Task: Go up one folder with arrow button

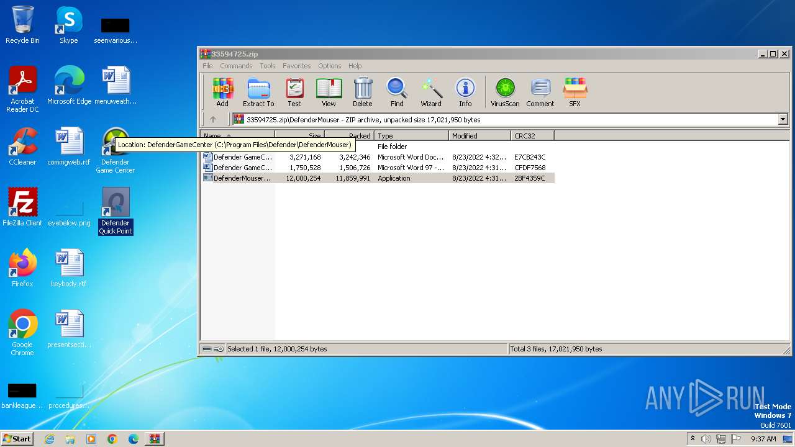Action: pyautogui.click(x=213, y=119)
